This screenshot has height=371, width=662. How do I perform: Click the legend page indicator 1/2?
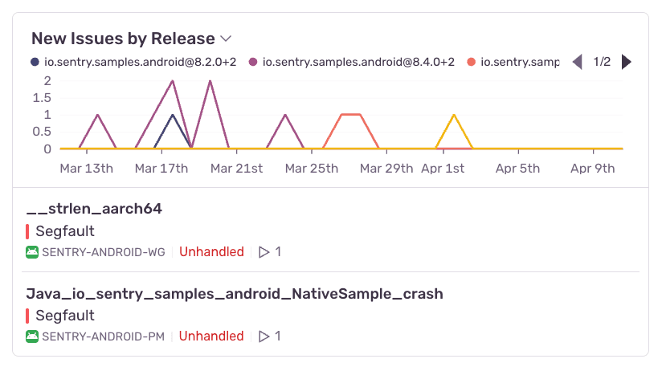click(x=602, y=62)
